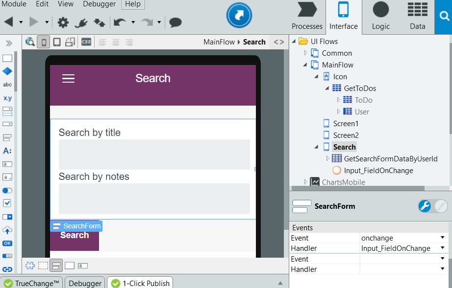Expand the ChartsMobile flow
The width and height of the screenshot is (452, 288).
tap(306, 182)
